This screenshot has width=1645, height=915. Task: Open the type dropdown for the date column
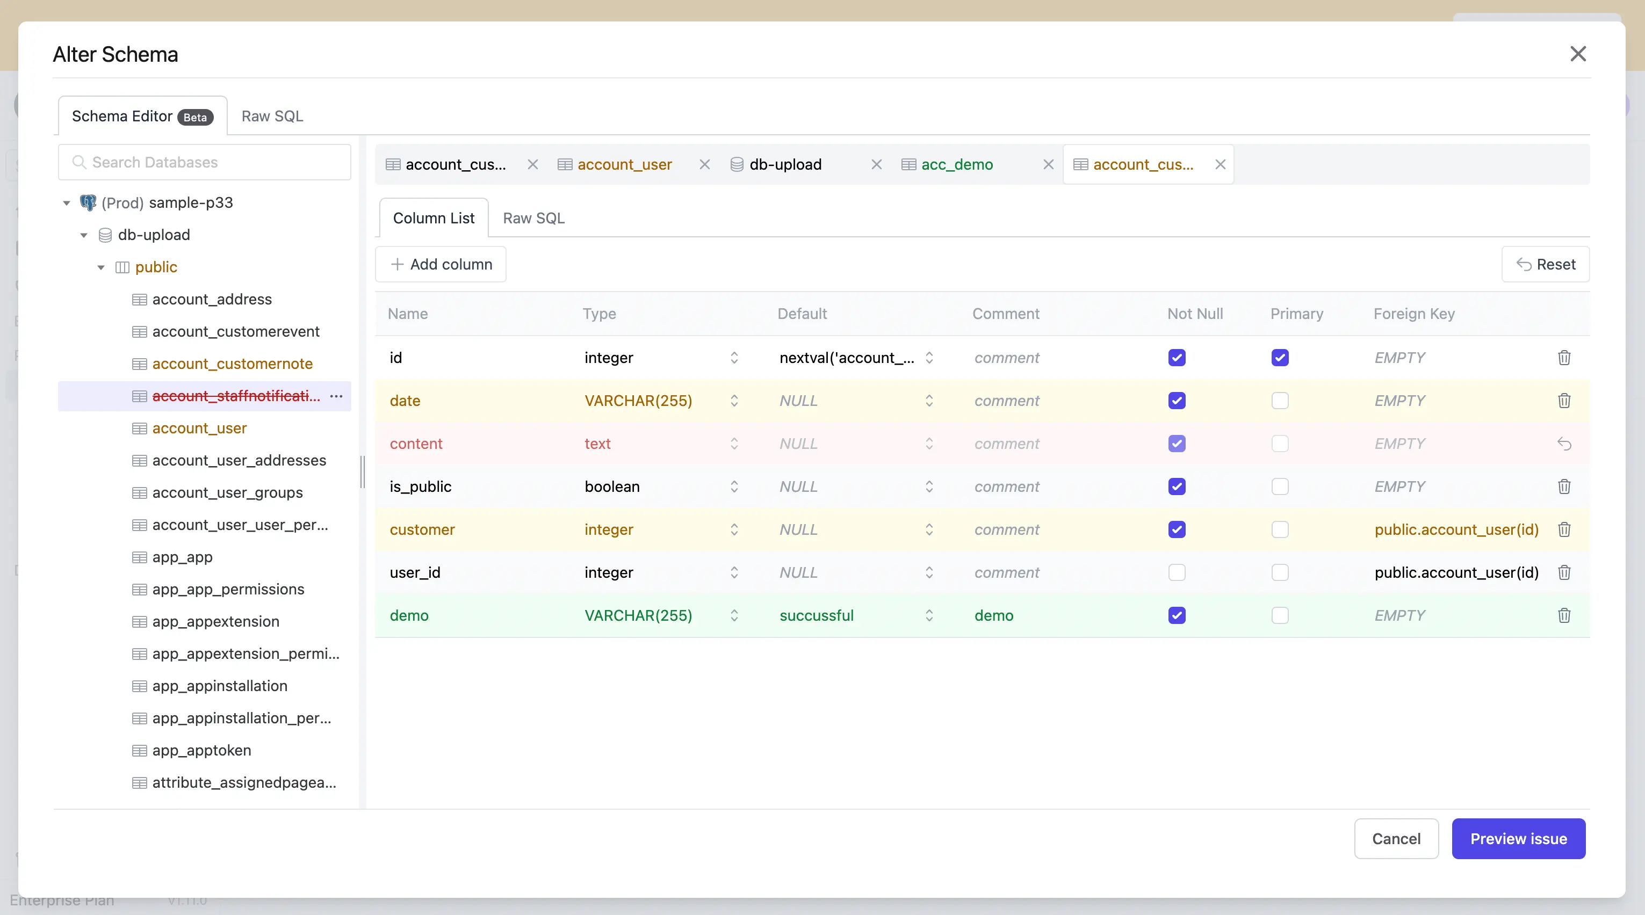(x=734, y=401)
